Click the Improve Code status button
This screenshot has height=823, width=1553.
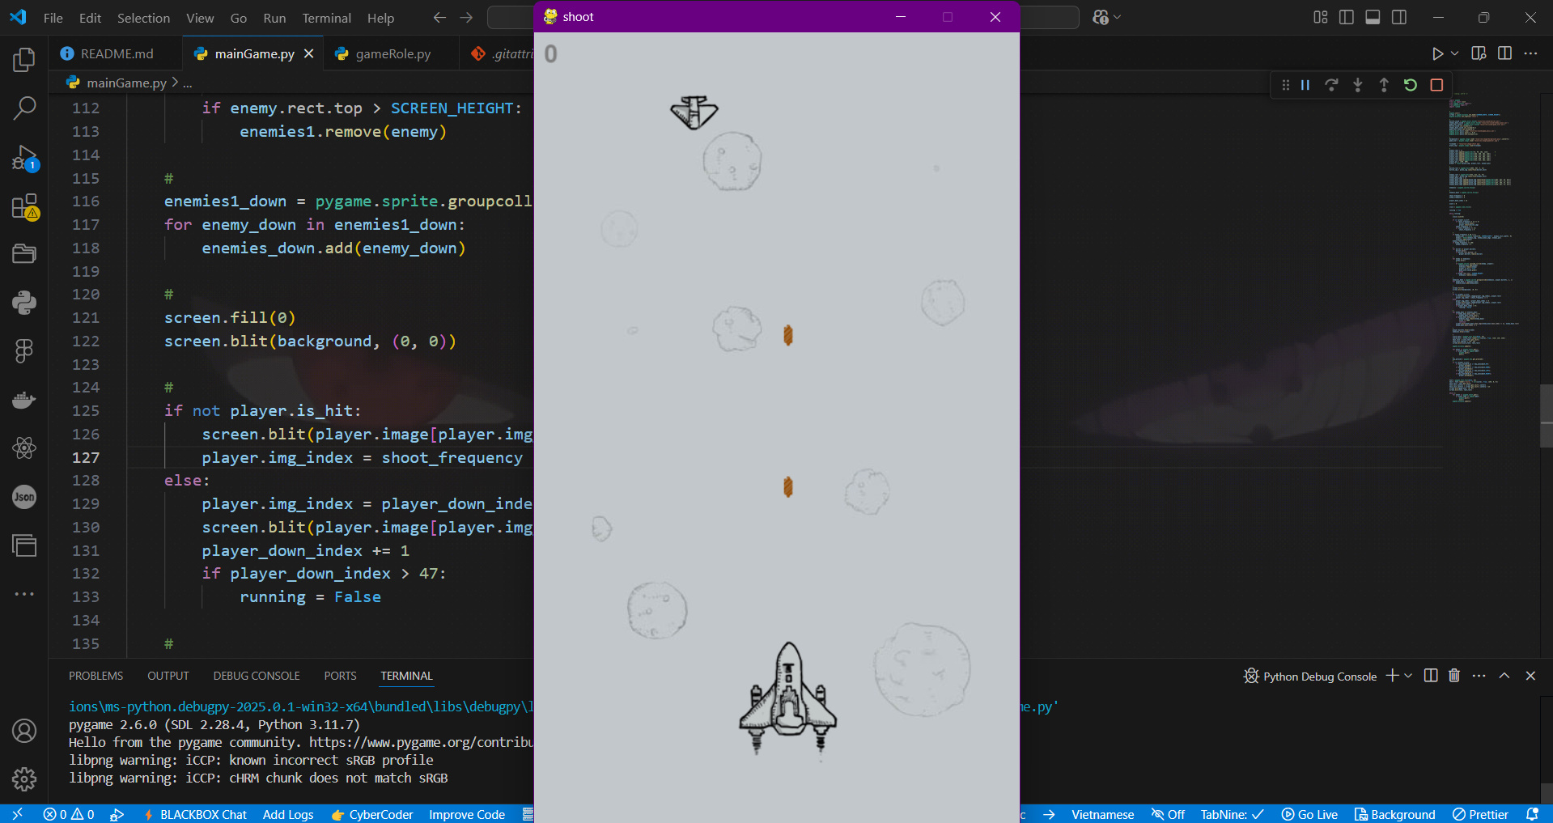click(x=467, y=814)
